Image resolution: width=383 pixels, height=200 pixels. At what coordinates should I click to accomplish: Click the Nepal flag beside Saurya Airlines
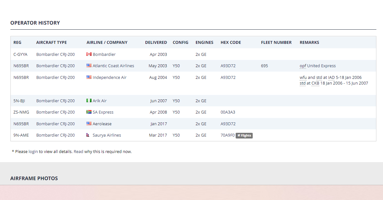pos(88,135)
